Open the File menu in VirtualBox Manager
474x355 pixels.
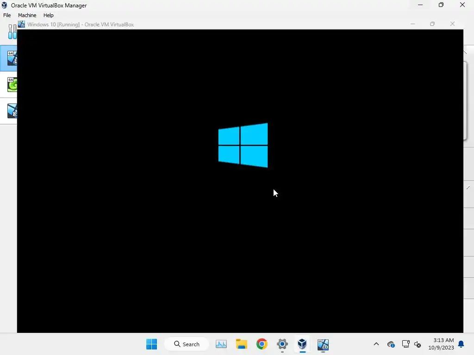tap(7, 15)
